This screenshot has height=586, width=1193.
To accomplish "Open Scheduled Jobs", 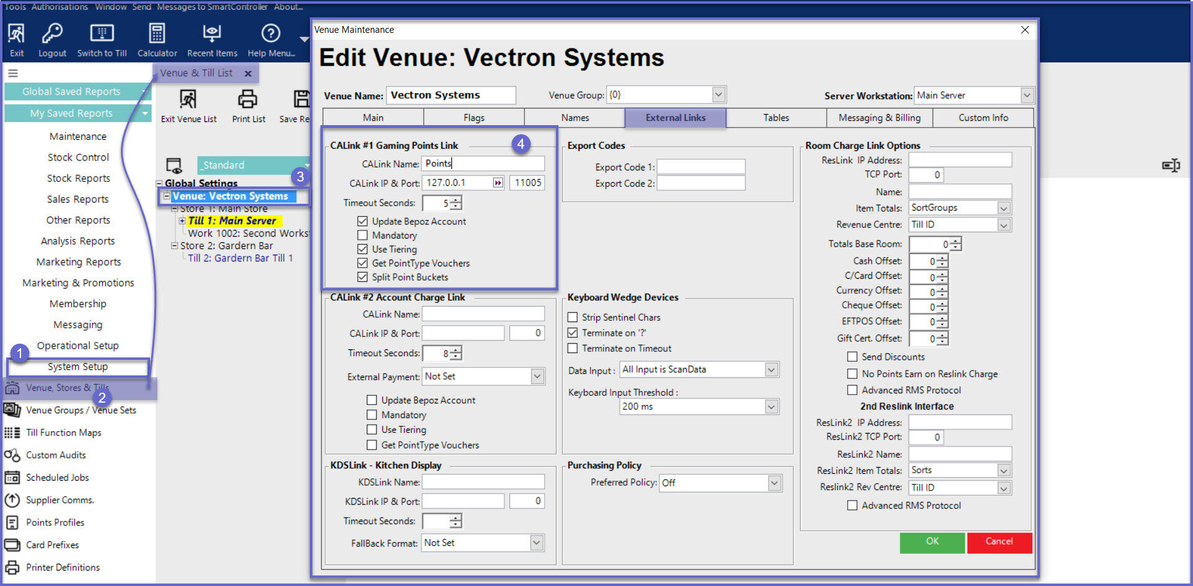I will (57, 477).
